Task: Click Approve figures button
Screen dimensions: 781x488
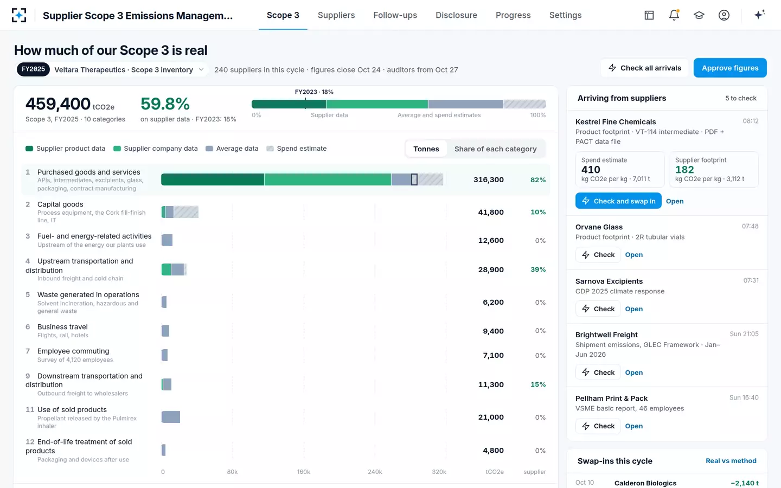Action: click(x=730, y=68)
